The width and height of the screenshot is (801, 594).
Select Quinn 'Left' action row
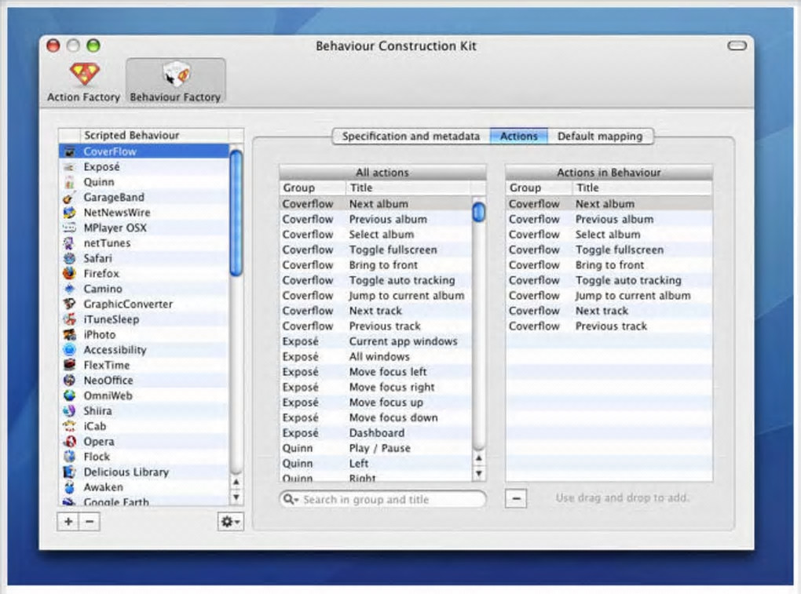pyautogui.click(x=375, y=464)
